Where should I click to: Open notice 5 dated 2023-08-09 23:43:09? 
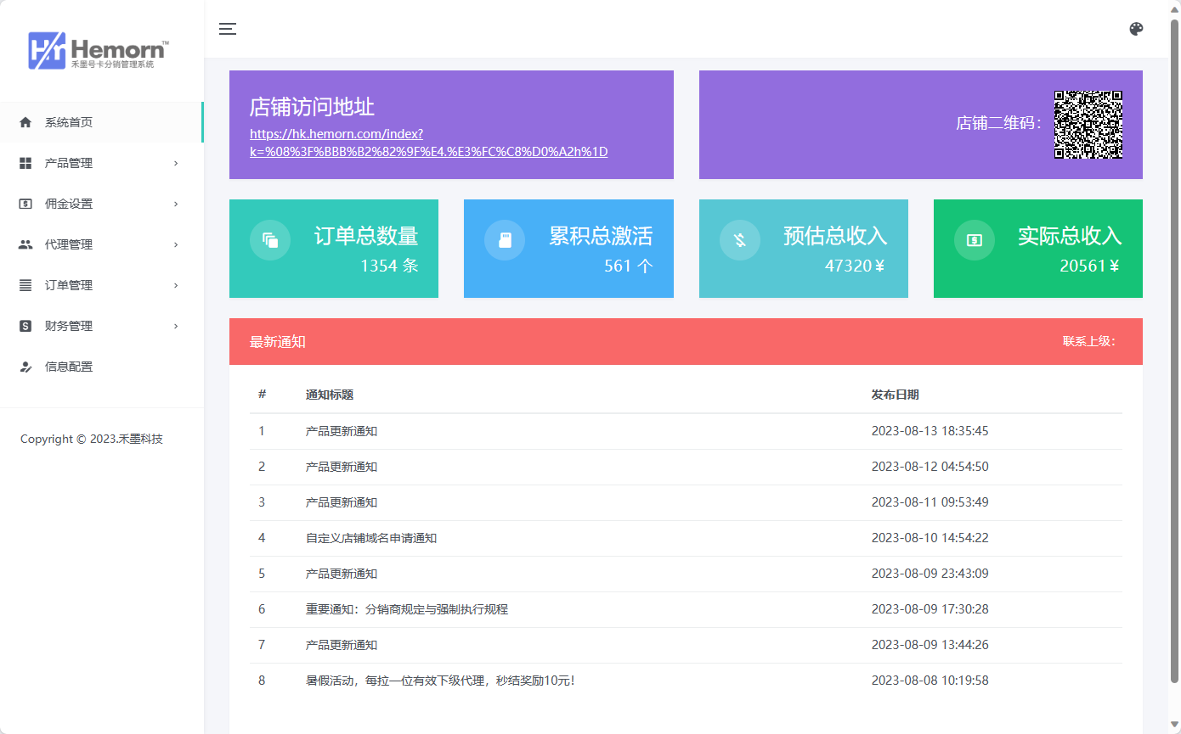(342, 574)
